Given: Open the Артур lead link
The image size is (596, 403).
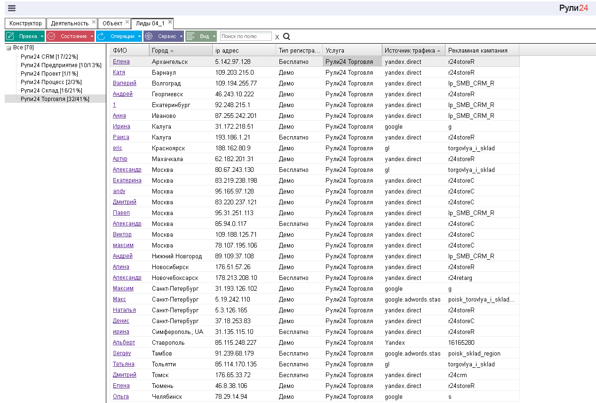Looking at the screenshot, I should coord(120,159).
